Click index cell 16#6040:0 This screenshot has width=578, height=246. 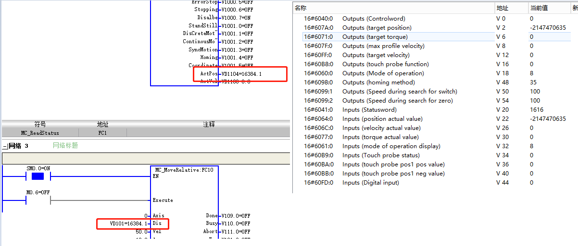[318, 19]
